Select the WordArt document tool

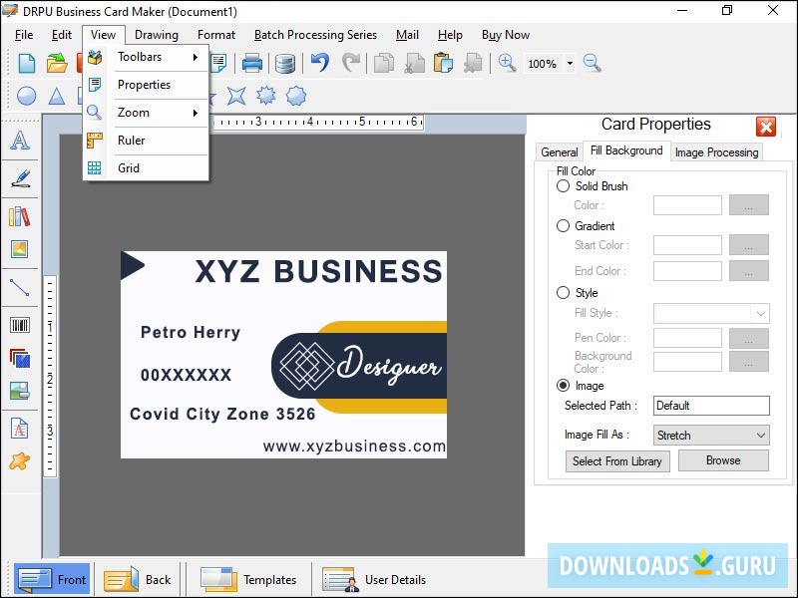pos(19,429)
